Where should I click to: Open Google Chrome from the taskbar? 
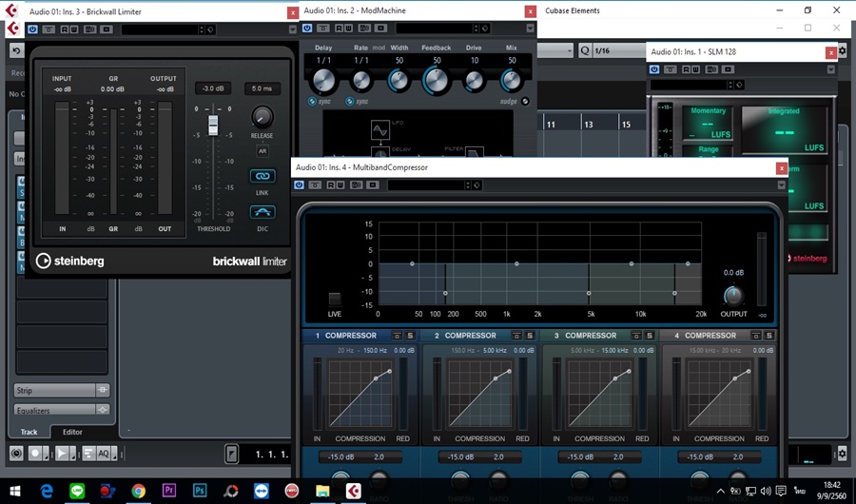coord(138,491)
